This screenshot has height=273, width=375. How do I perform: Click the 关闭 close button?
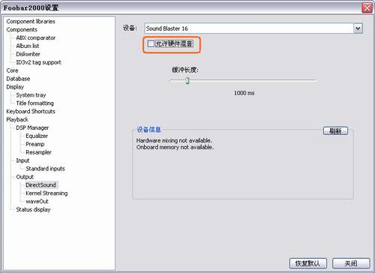[x=351, y=263]
